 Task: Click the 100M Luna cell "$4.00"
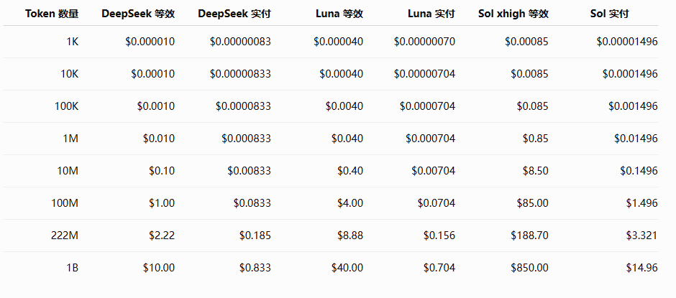coord(350,203)
